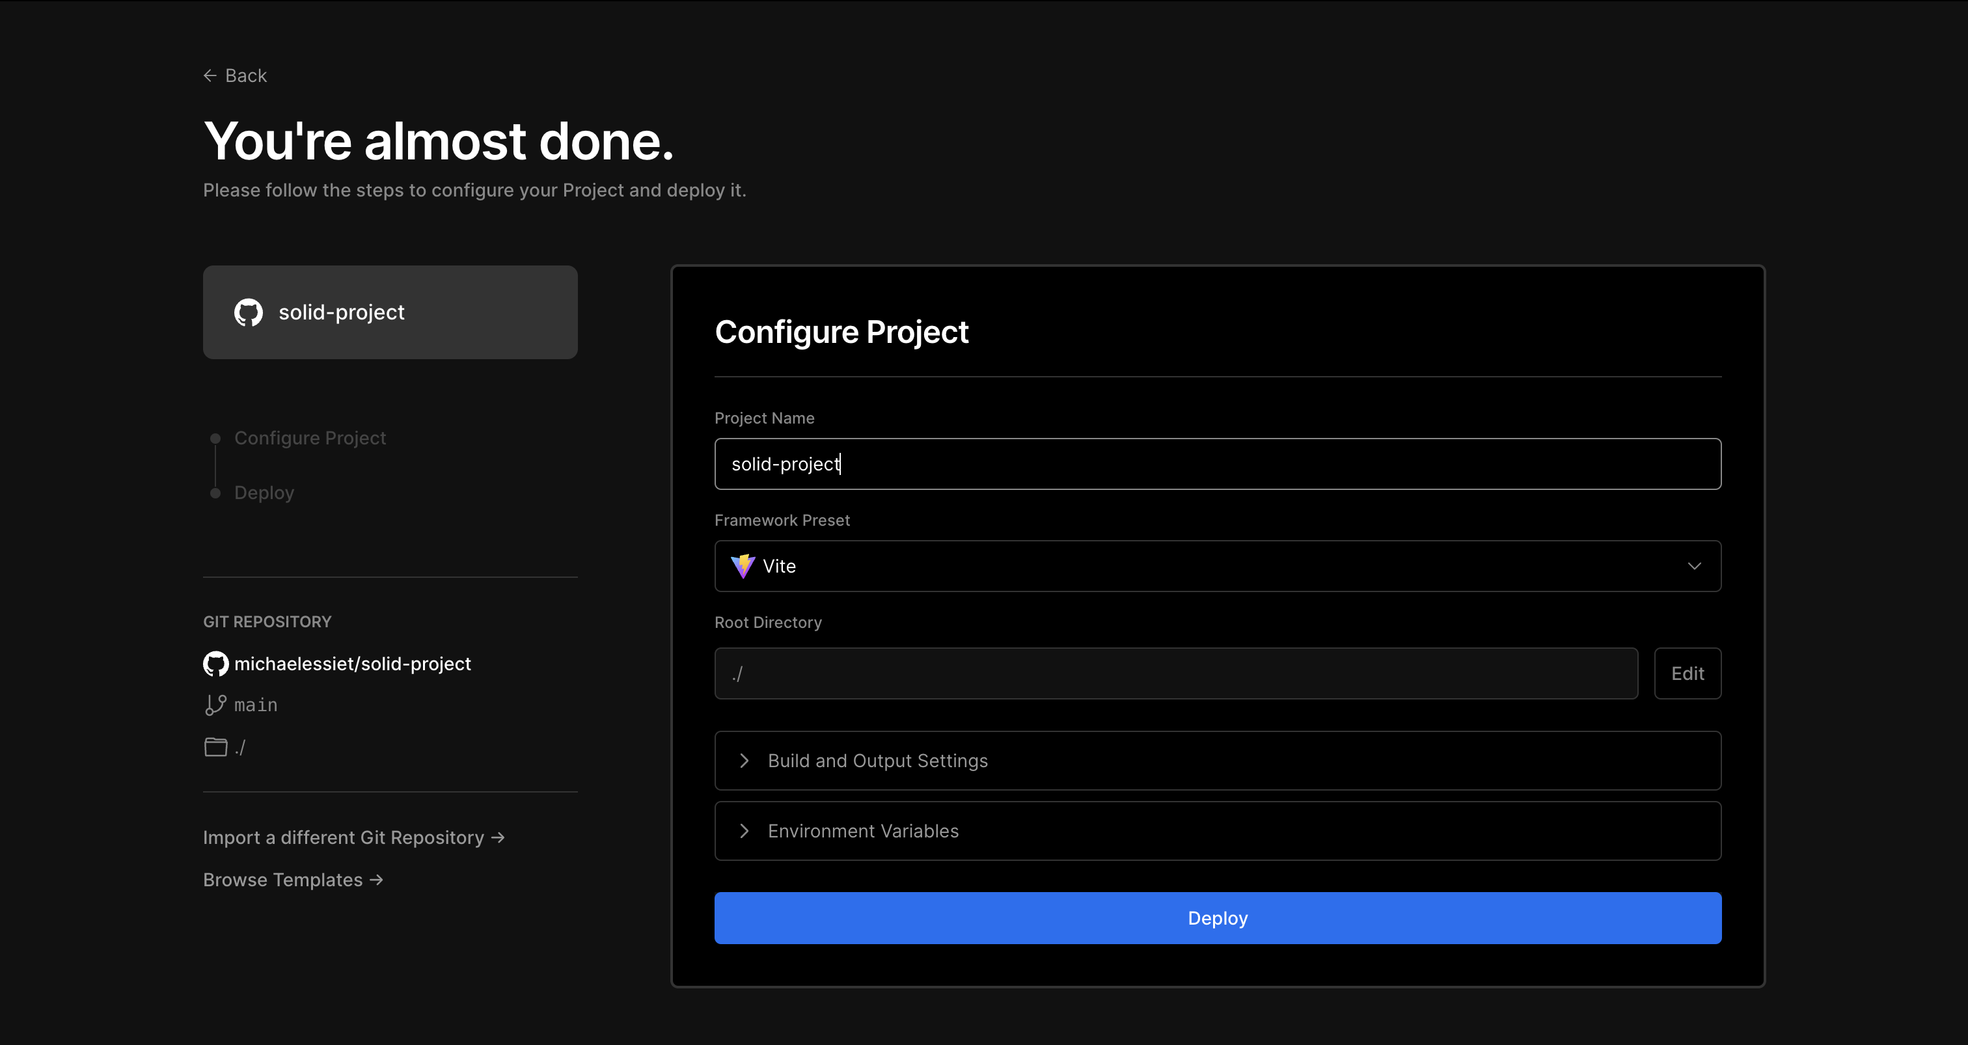The height and width of the screenshot is (1045, 1968).
Task: Click the Vite logo icon
Action: pos(742,566)
